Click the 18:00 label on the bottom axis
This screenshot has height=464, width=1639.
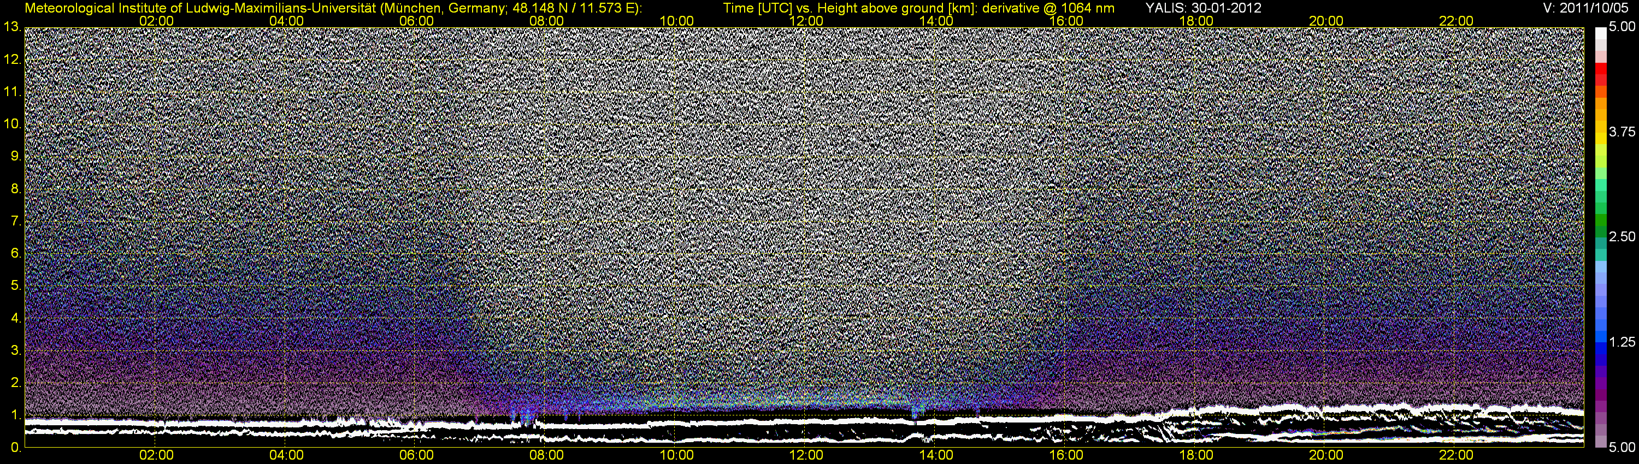coord(1196,456)
